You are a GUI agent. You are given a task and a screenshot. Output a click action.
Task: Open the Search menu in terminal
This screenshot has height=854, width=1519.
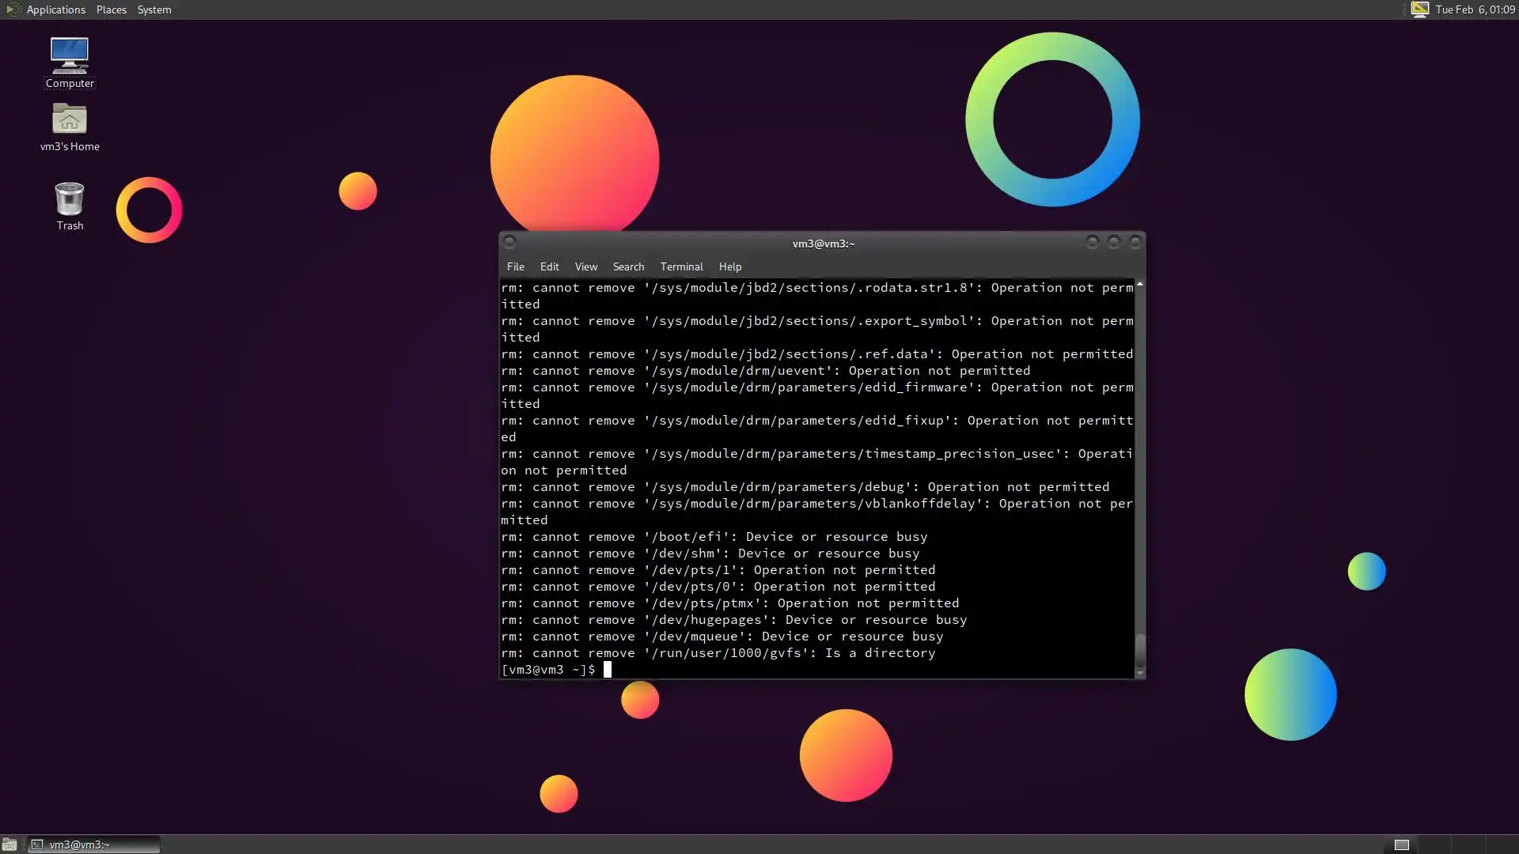pyautogui.click(x=628, y=266)
